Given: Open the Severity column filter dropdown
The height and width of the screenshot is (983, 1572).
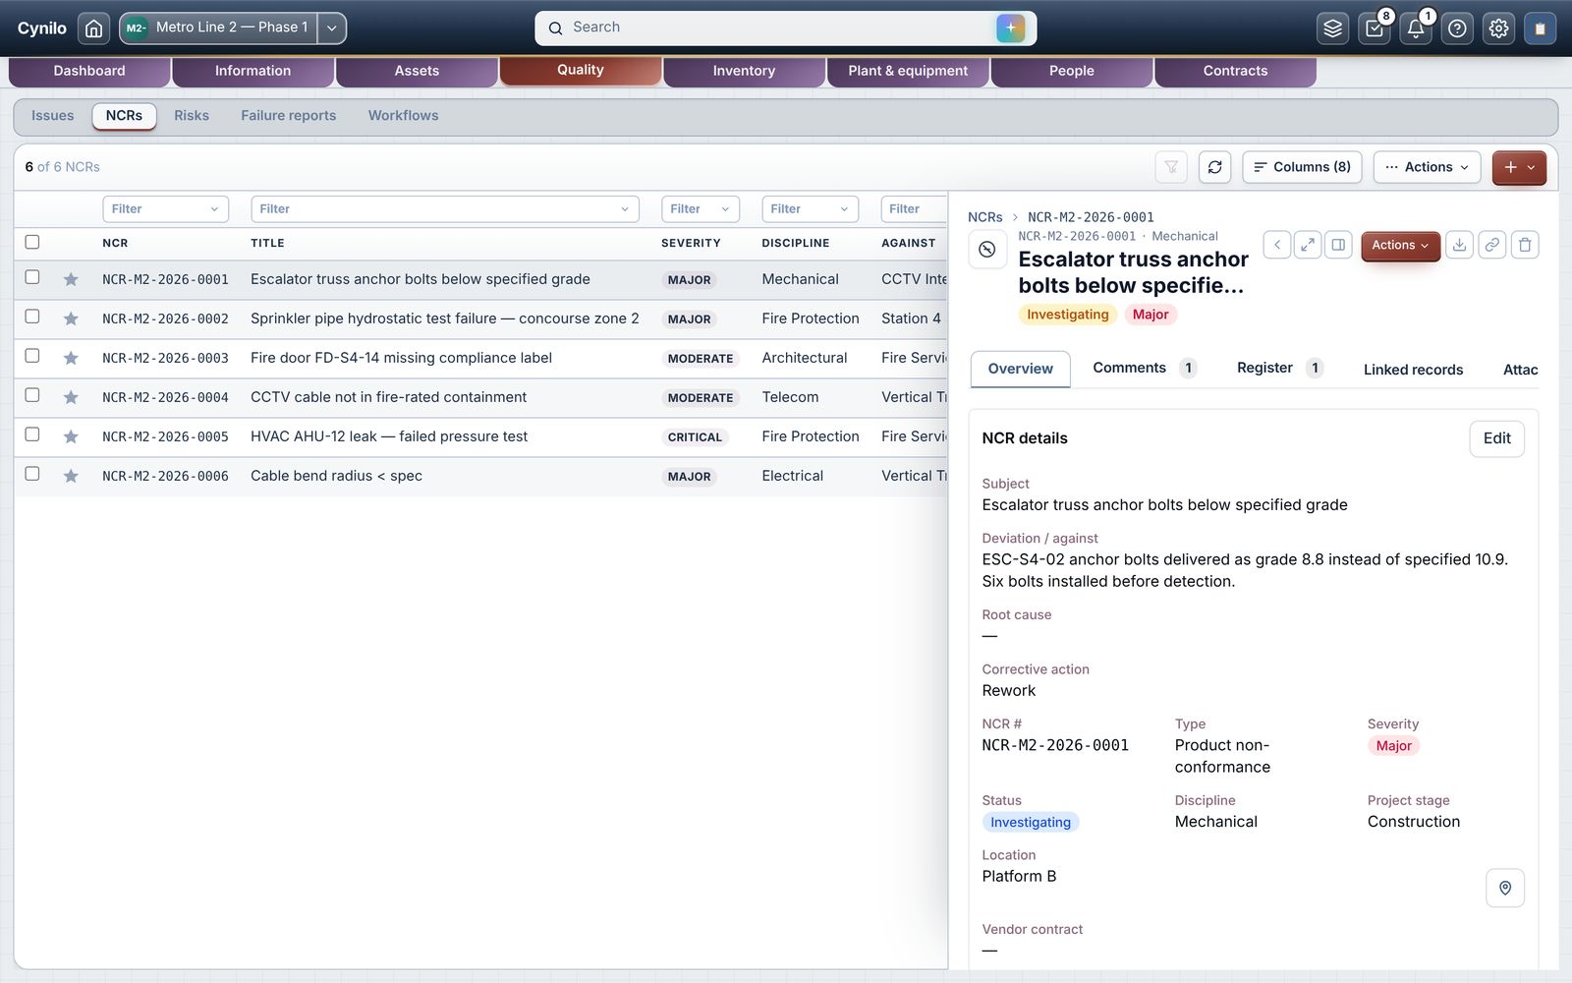Looking at the screenshot, I should tap(701, 208).
